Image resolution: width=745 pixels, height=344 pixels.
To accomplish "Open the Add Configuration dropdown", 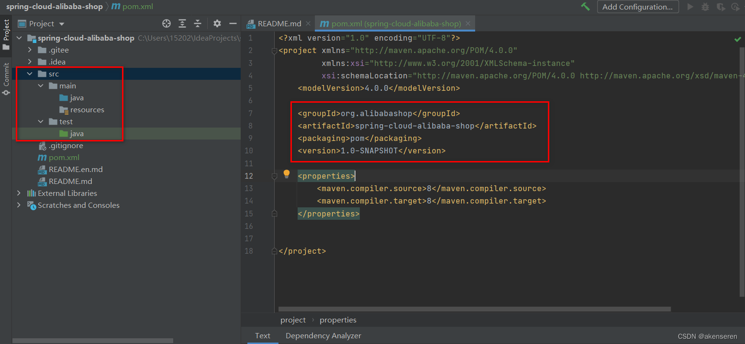I will [x=637, y=7].
